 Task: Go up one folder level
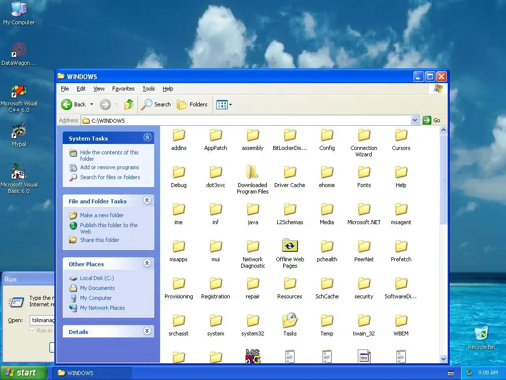click(x=129, y=104)
